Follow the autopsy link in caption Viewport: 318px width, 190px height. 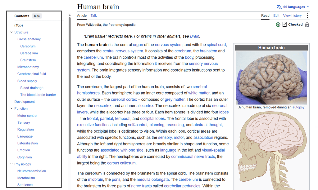[x=298, y=107]
